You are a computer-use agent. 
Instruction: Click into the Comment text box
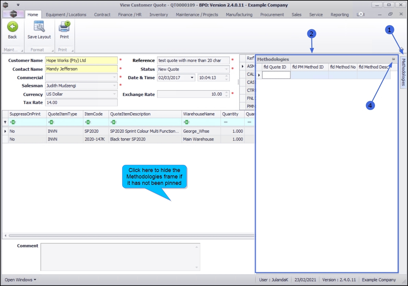click(x=121, y=257)
